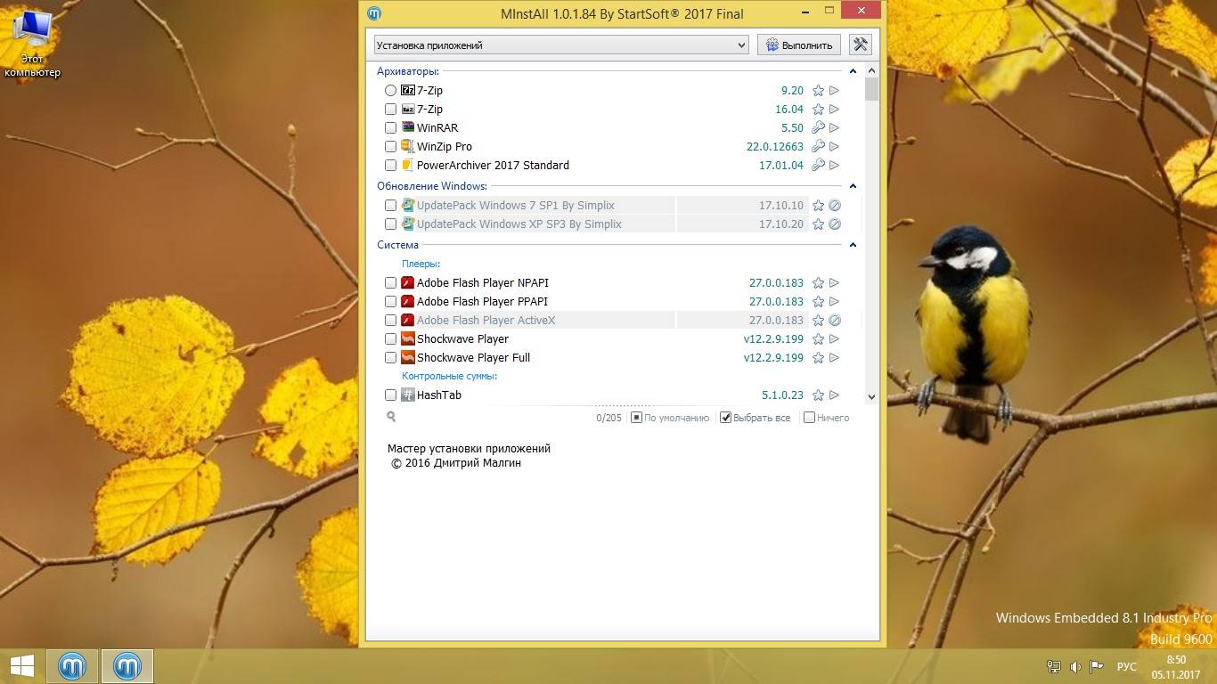The height and width of the screenshot is (684, 1217).
Task: Click the key icon in the WinZip Pro row
Action: click(818, 147)
